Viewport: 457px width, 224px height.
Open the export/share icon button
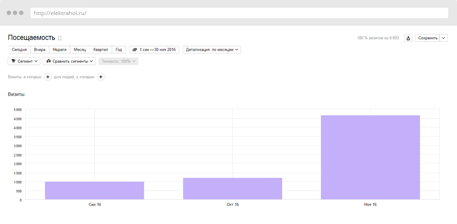(x=408, y=38)
